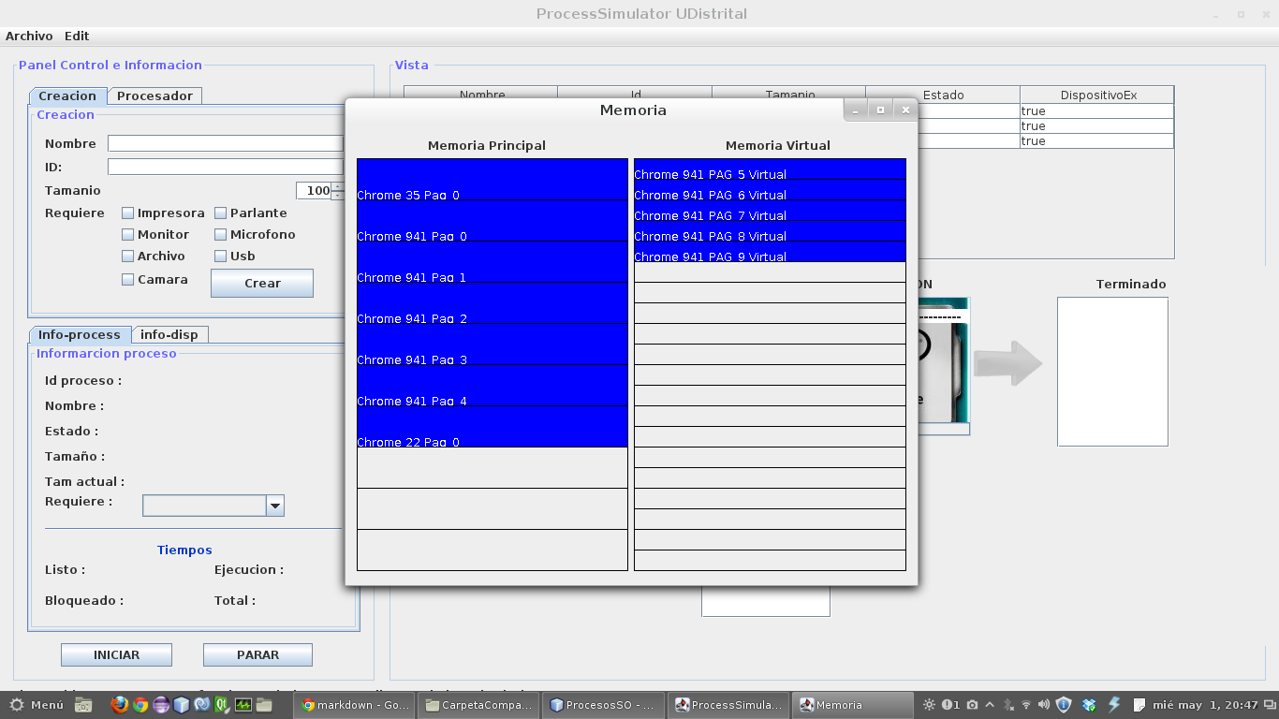Open the Wi-Fi network tray icon
This screenshot has height=719, width=1279.
[1026, 705]
